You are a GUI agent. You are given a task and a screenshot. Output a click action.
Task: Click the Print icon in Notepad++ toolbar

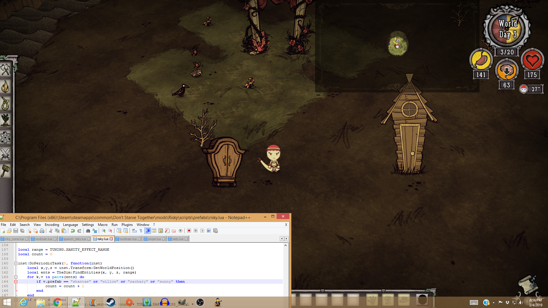click(42, 231)
